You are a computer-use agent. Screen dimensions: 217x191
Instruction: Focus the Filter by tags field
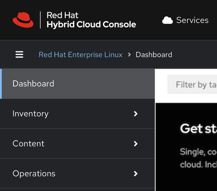coord(194,84)
